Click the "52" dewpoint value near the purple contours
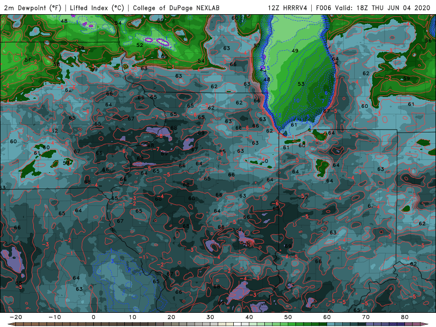The image size is (436, 327). pyautogui.click(x=140, y=45)
